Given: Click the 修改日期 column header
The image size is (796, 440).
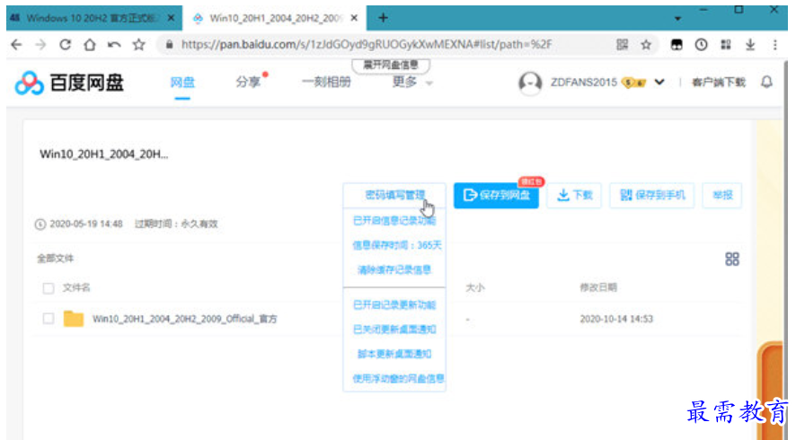Looking at the screenshot, I should (598, 287).
